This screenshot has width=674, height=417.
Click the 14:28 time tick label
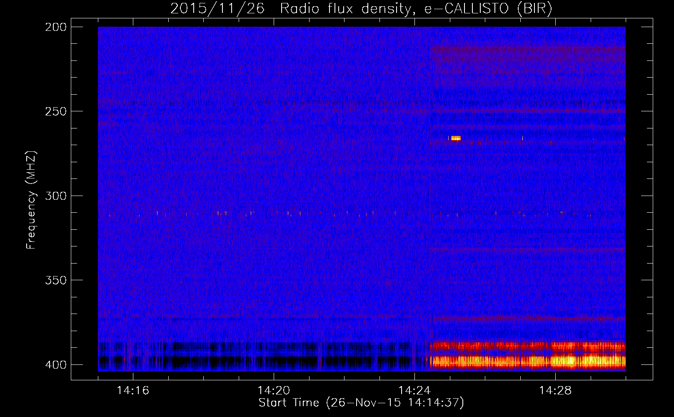click(555, 391)
